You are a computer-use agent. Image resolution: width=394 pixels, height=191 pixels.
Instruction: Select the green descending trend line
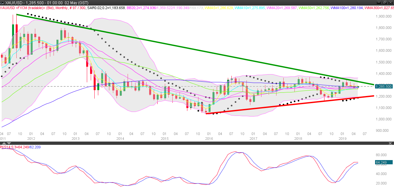pos(196,49)
